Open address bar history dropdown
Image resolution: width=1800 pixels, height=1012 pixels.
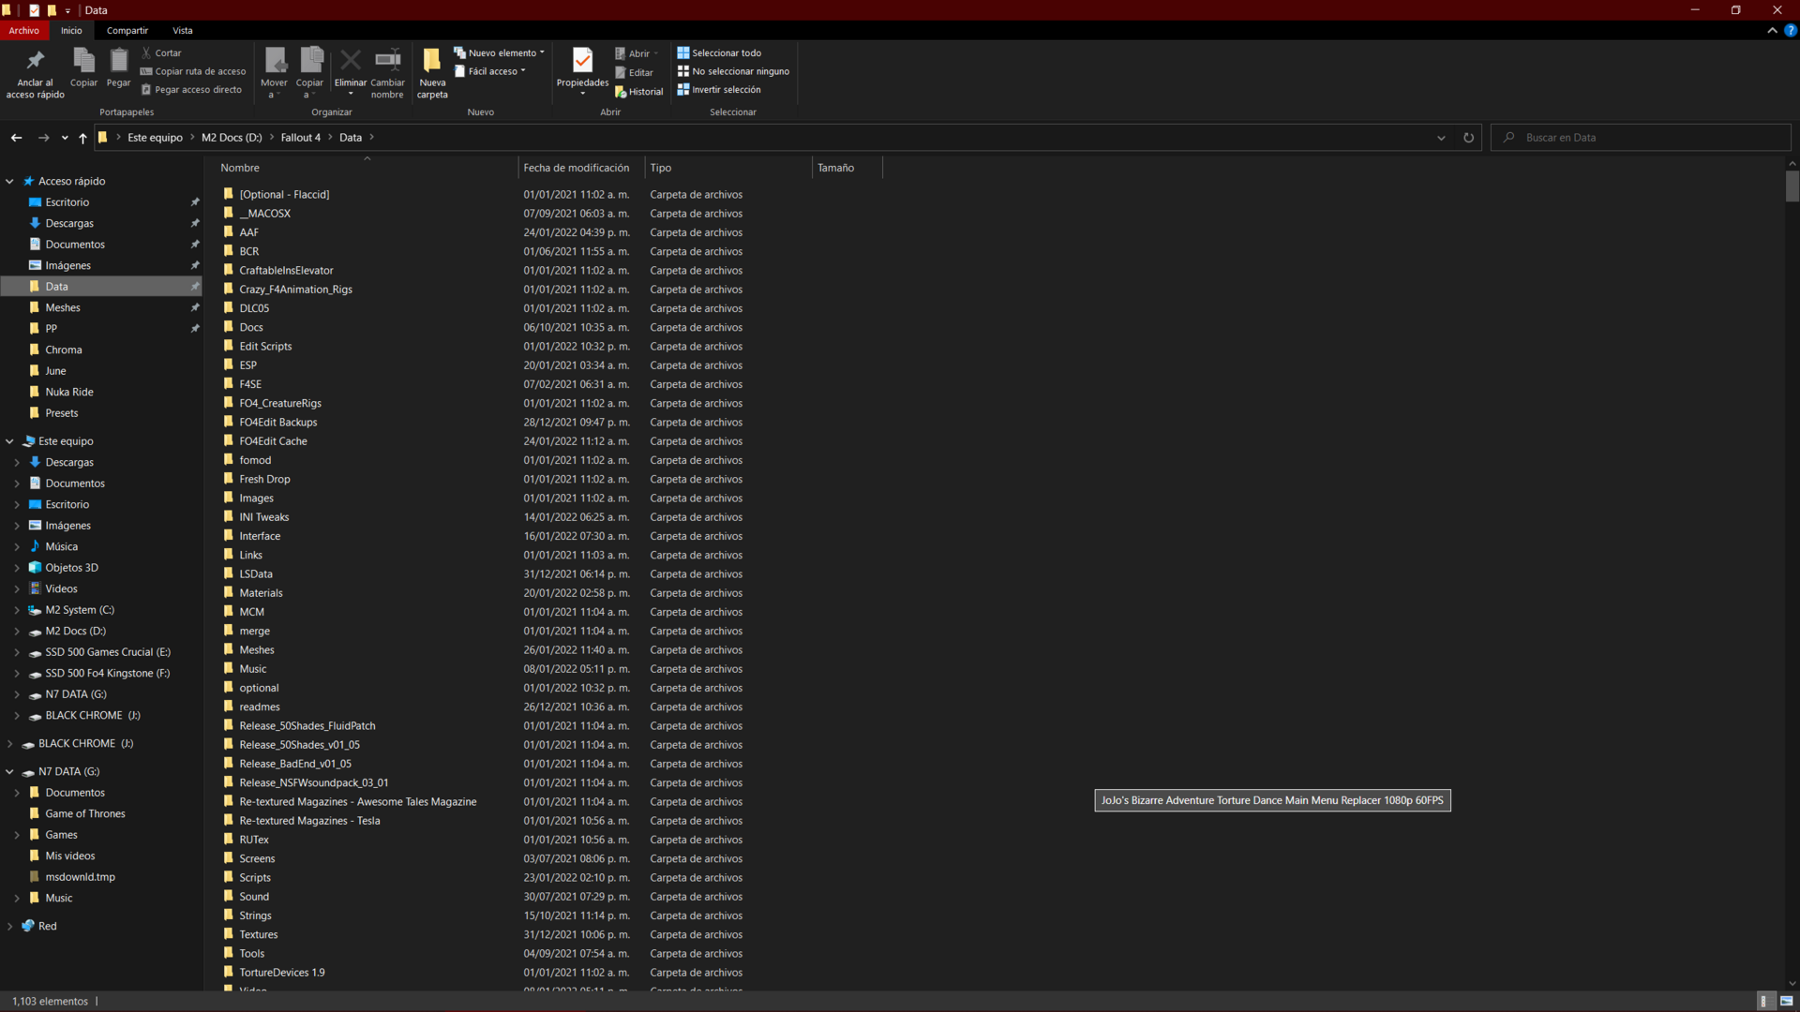tap(1441, 138)
